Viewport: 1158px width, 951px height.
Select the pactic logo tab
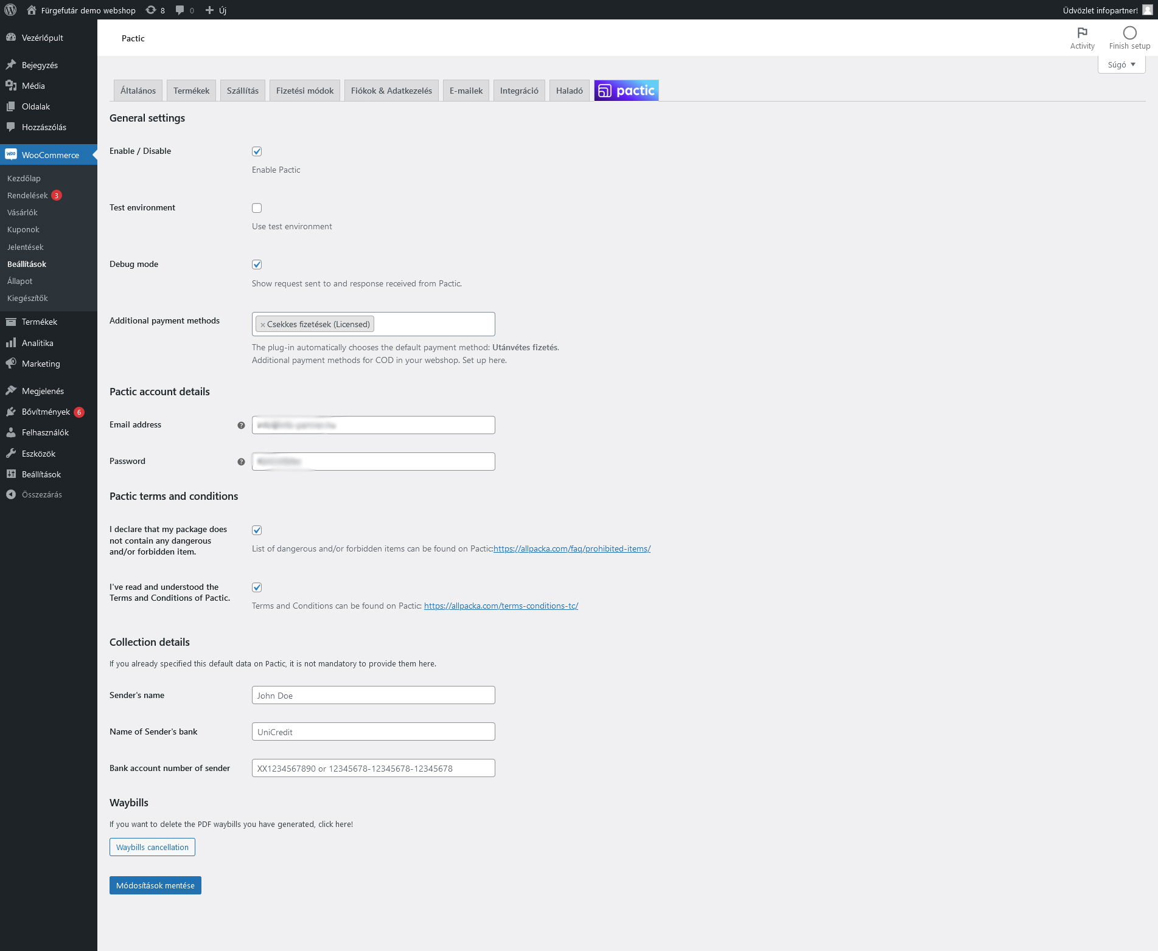pyautogui.click(x=626, y=91)
